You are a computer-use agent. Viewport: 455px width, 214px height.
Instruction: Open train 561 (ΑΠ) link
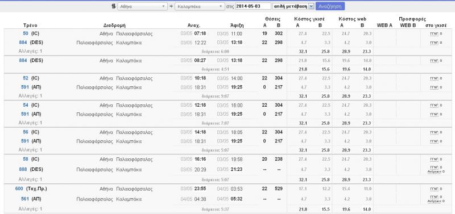[25, 199]
